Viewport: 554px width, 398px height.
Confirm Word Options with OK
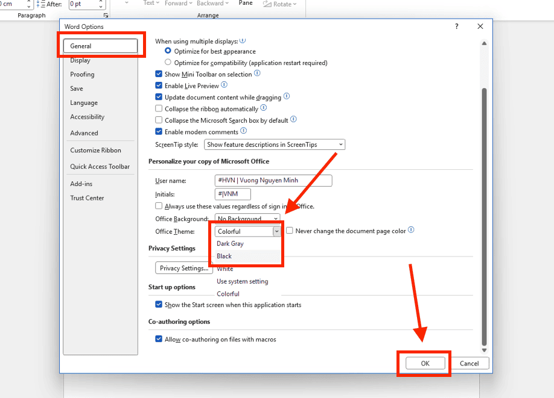click(425, 364)
